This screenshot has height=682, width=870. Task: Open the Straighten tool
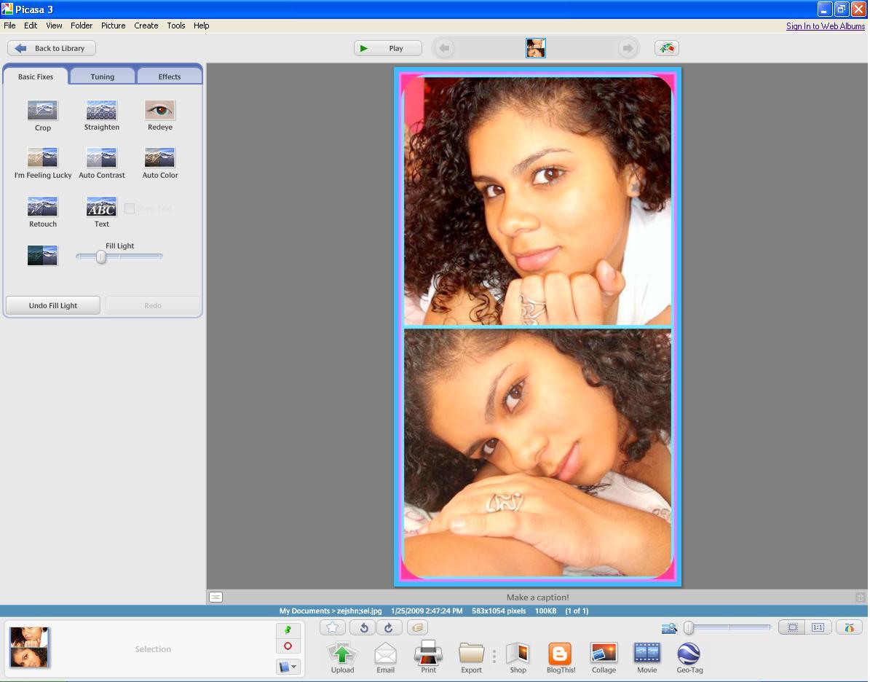(101, 110)
